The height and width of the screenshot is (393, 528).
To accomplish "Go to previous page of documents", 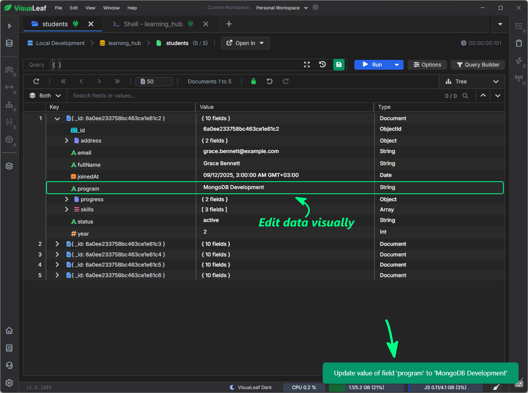I will click(x=81, y=81).
